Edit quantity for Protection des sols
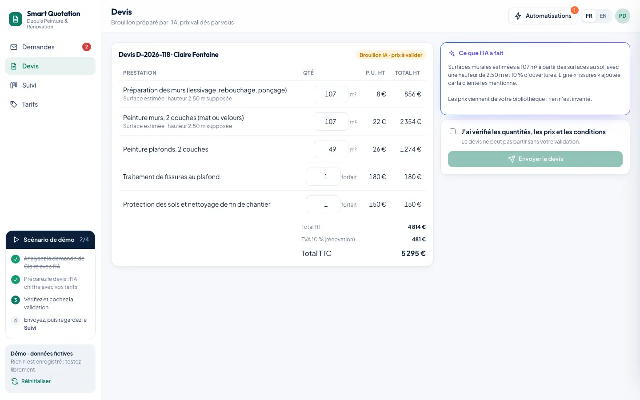 (x=323, y=204)
